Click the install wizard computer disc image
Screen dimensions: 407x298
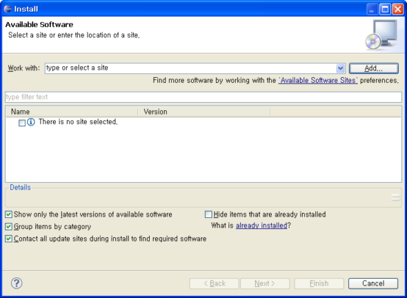pos(381,35)
